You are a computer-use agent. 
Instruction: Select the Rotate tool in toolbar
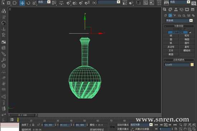tap(28, 3)
